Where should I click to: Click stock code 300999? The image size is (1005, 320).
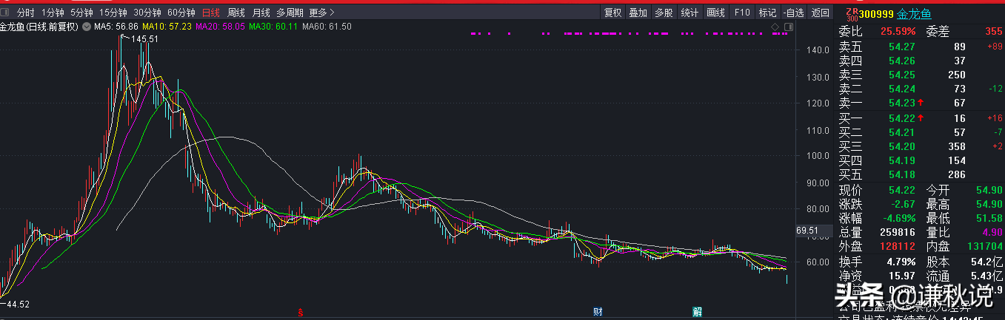[876, 13]
